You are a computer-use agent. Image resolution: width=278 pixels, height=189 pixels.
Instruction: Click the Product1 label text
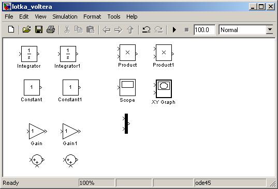click(164, 65)
